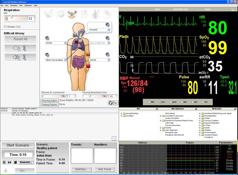Pause the running scenario
Image resolution: width=238 pixels, height=175 pixels.
pyautogui.click(x=4, y=162)
